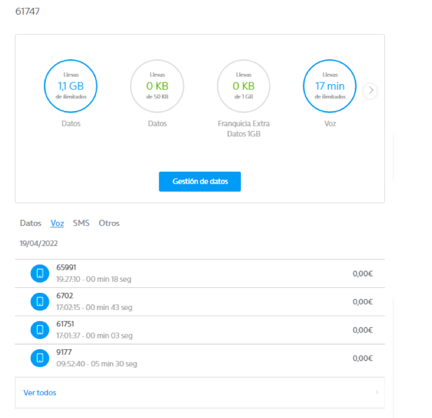Open the SMS tab

[x=81, y=224]
